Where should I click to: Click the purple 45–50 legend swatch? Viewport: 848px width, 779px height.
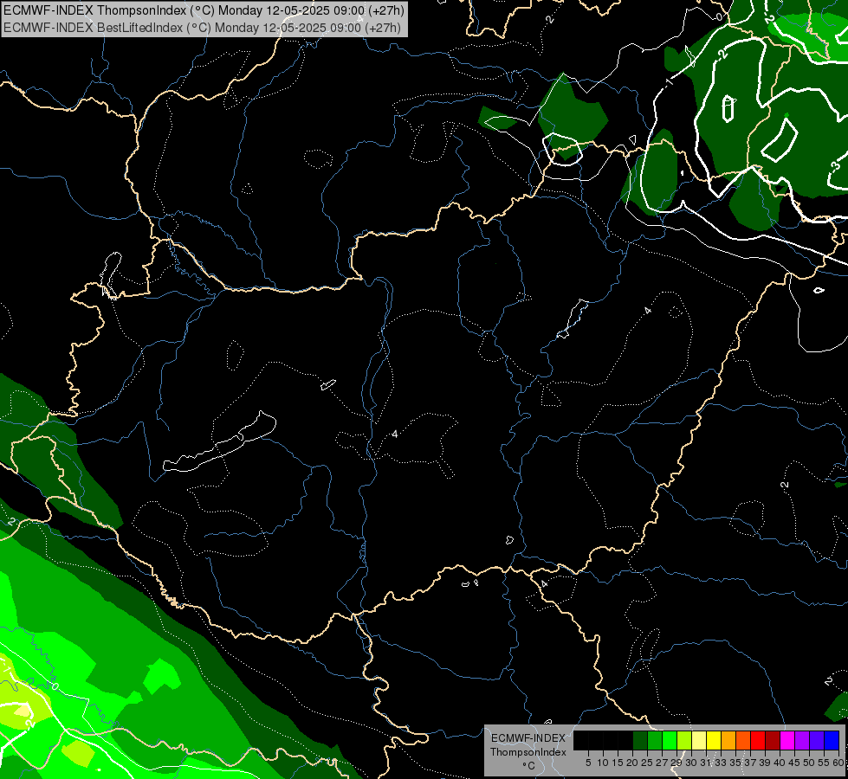pos(802,741)
